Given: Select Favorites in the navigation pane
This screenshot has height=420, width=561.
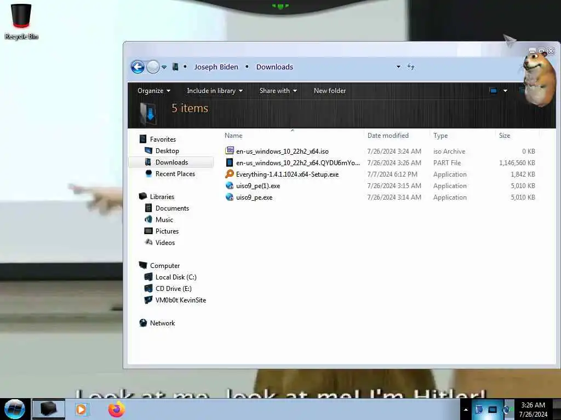Looking at the screenshot, I should 163,139.
